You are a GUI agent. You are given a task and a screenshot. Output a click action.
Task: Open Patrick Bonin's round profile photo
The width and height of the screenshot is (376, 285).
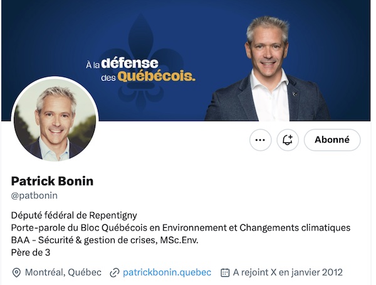point(55,119)
